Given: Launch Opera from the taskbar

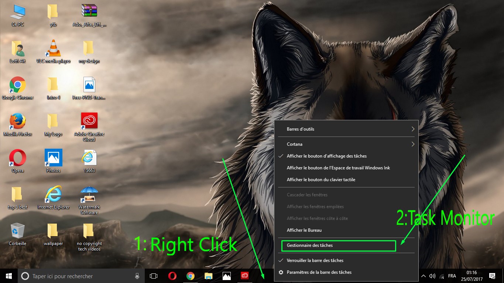Looking at the screenshot, I should (172, 276).
